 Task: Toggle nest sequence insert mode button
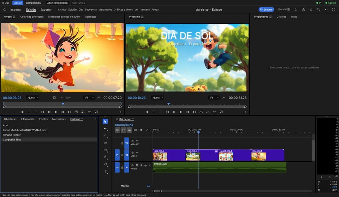click(x=117, y=130)
